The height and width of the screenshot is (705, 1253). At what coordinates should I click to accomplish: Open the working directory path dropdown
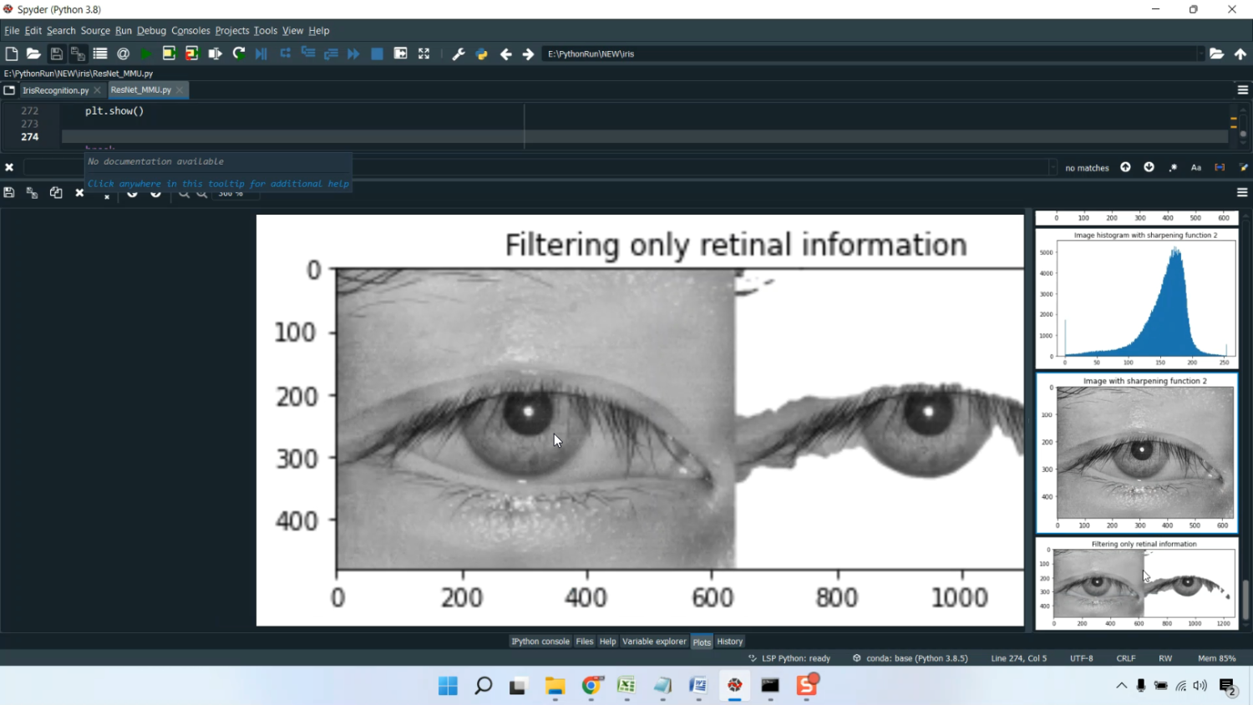coord(1200,53)
